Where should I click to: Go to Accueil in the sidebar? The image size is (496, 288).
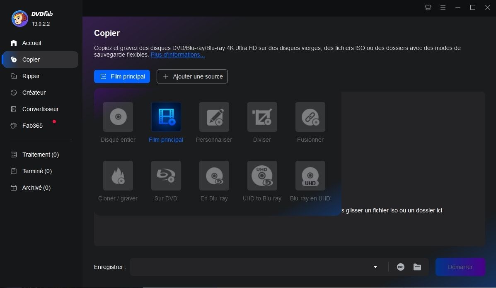pos(40,43)
